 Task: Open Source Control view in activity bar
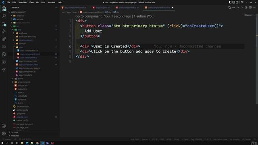[4, 24]
